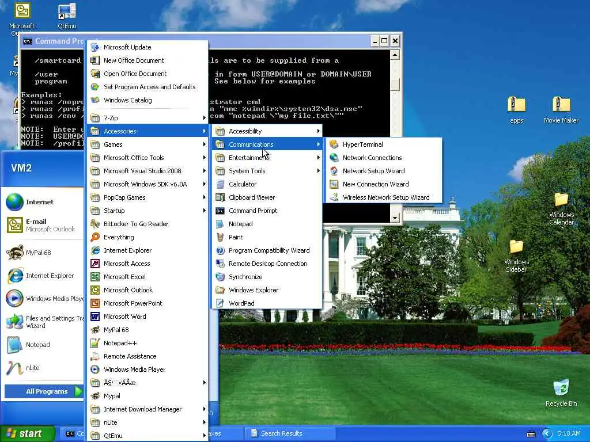Click the taskbar clock showing 5:18 AM

point(569,433)
